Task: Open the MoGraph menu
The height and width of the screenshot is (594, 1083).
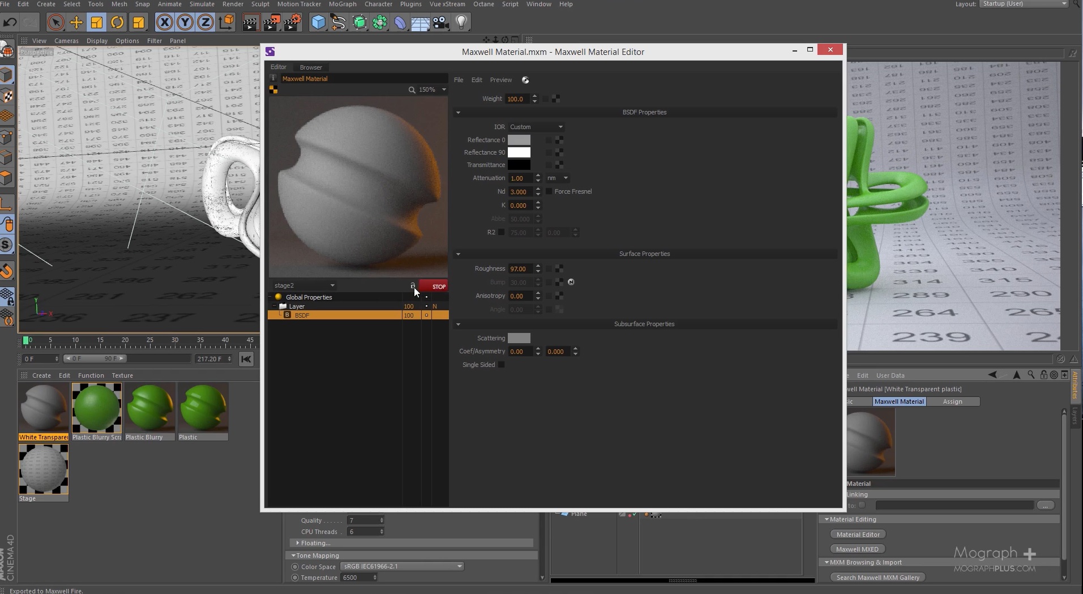Action: pos(342,4)
